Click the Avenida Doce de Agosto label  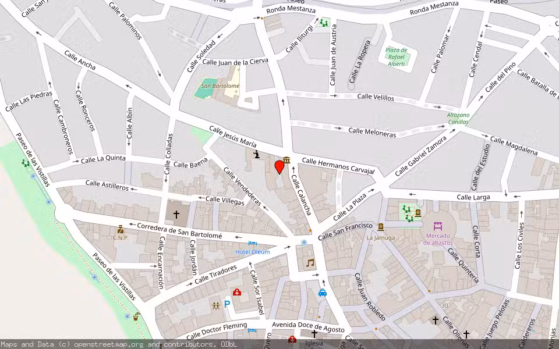pyautogui.click(x=308, y=327)
